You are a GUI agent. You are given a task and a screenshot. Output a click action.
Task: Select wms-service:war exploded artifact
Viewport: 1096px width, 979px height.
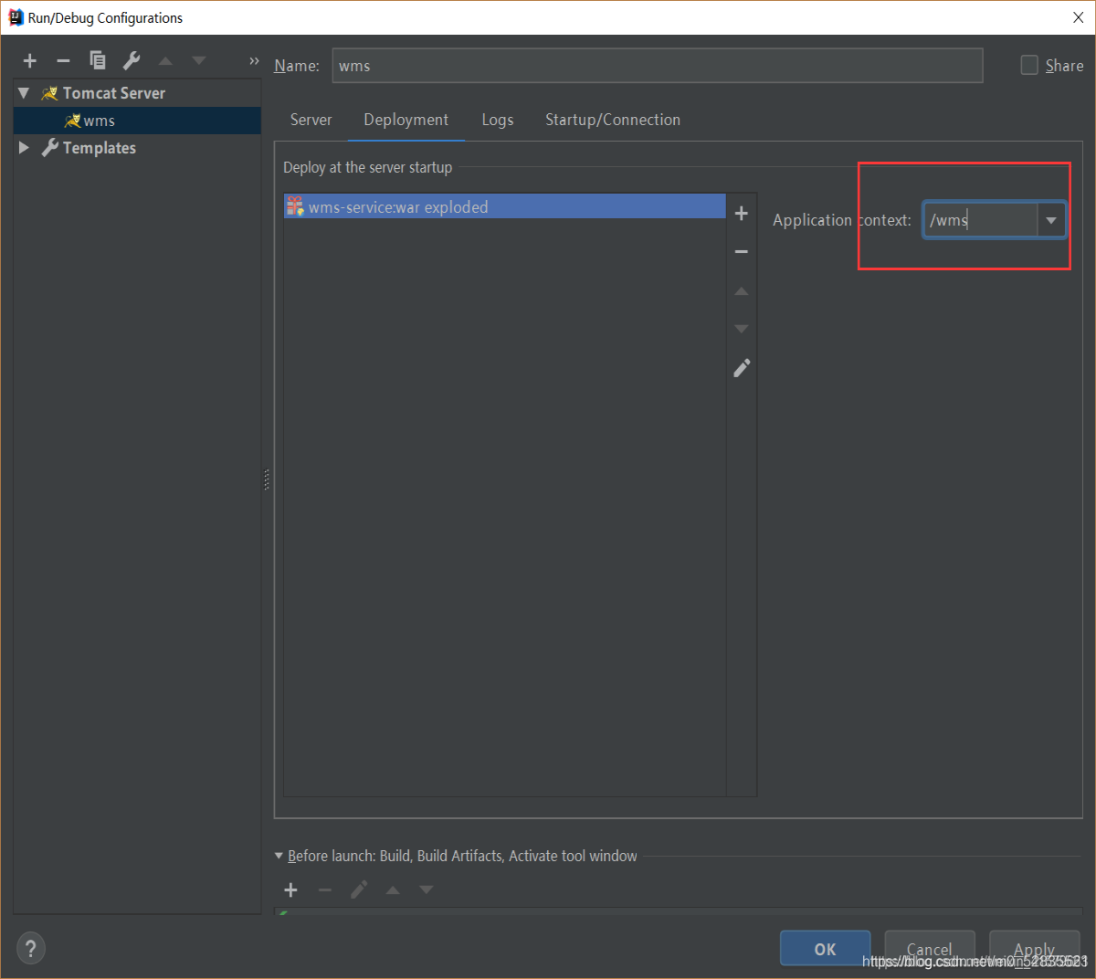pyautogui.click(x=505, y=207)
